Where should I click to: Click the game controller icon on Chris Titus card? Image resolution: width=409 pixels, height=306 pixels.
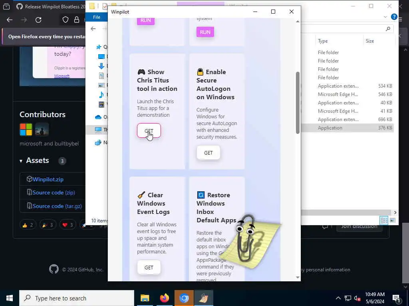(141, 72)
